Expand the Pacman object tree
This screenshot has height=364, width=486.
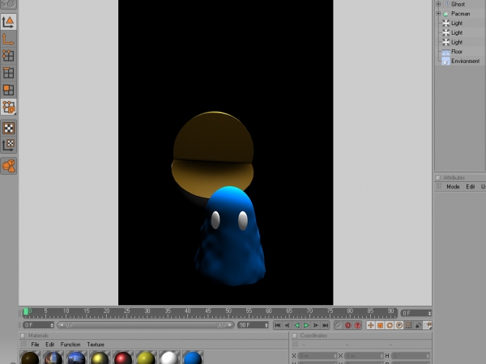click(x=438, y=14)
